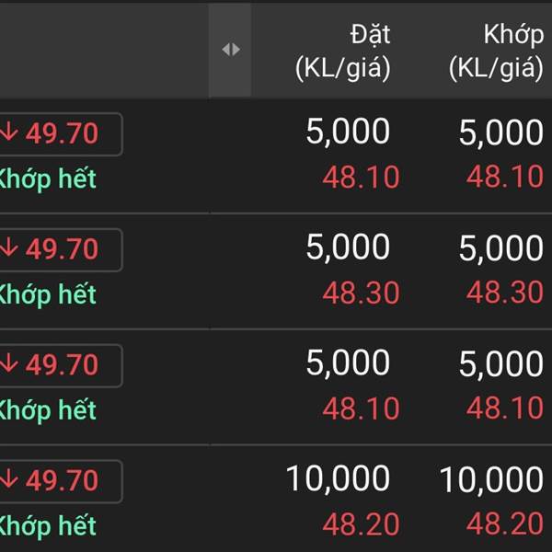Click the down arrow in first price badge
The image size is (552, 552).
9,132
